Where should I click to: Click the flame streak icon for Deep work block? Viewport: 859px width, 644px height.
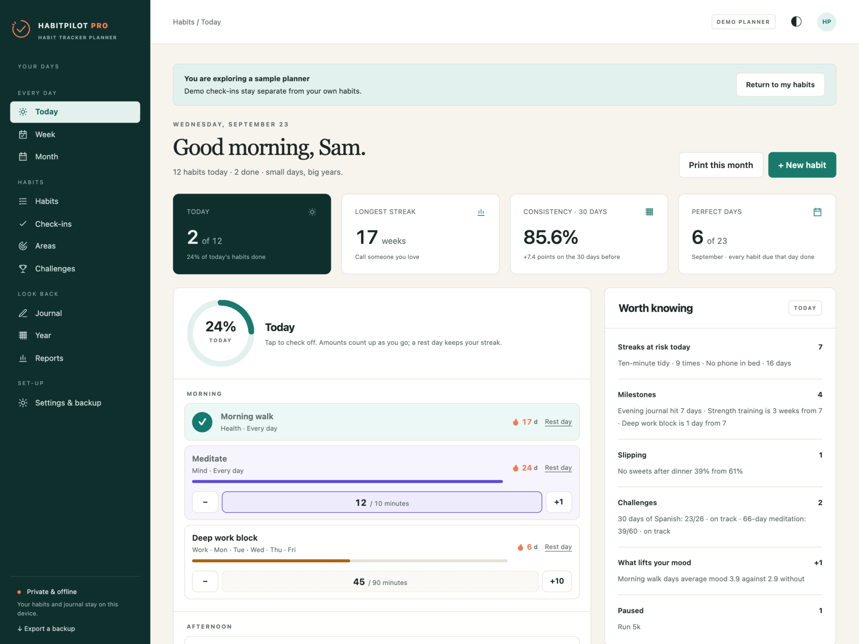(x=520, y=547)
